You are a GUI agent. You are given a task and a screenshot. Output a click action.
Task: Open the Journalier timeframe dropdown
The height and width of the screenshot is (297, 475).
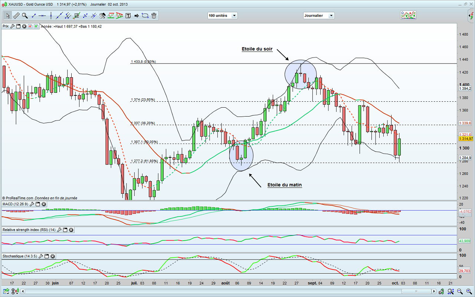pos(331,16)
